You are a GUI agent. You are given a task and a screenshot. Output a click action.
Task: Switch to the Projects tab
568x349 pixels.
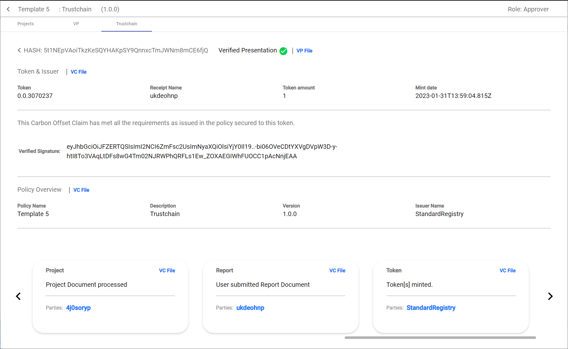point(26,24)
